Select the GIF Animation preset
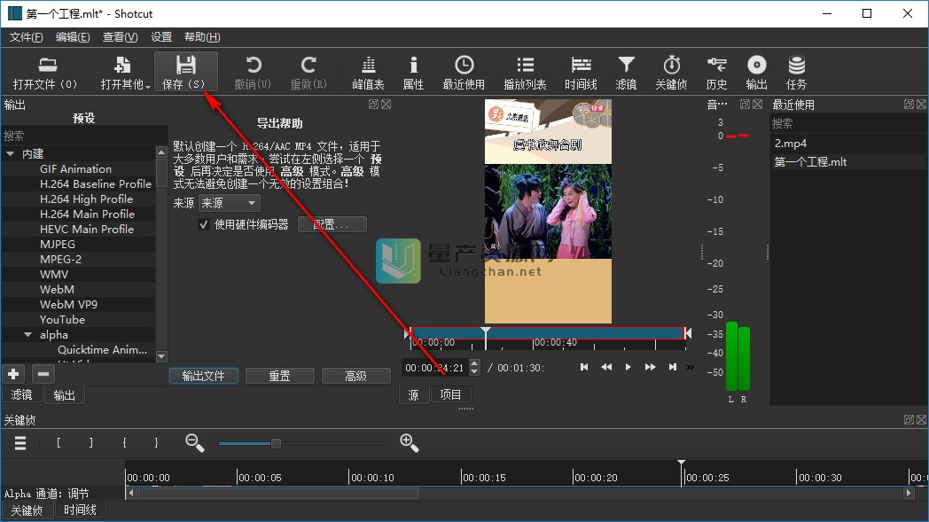The image size is (929, 522). (75, 169)
